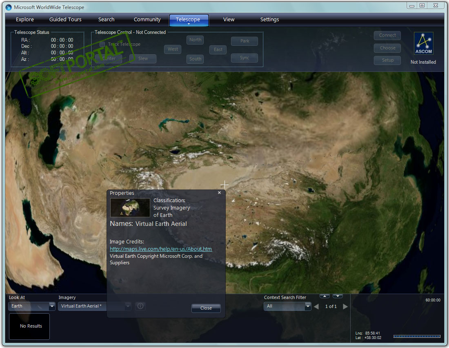Click 'Names: Virtual Earth Aerial' text
The width and height of the screenshot is (449, 348).
click(x=148, y=223)
